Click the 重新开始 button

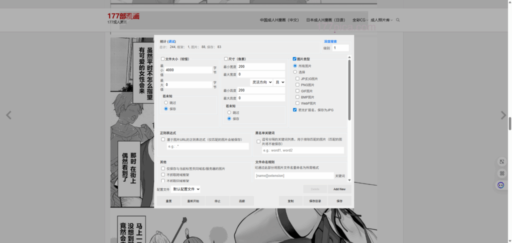[x=193, y=201]
